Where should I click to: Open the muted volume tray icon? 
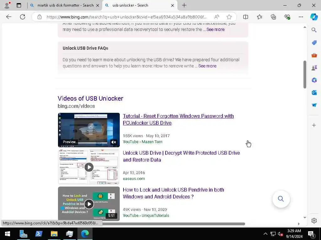coord(280,234)
